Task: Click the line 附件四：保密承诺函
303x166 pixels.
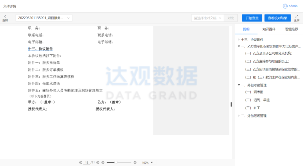Action: coord(44,84)
